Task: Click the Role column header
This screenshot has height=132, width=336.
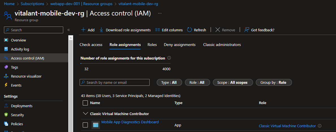Action: 263,103
